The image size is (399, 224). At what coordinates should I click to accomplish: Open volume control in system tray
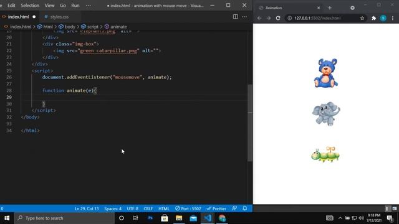tap(361, 218)
